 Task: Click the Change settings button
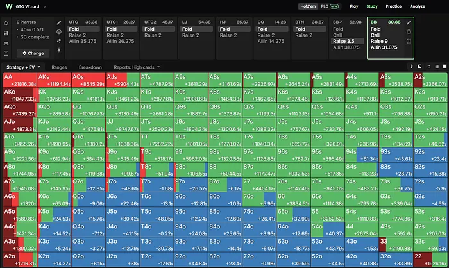pyautogui.click(x=33, y=53)
